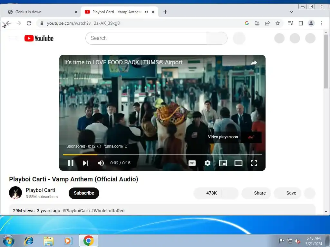Open the #WholeLottaRed hashtag
This screenshot has width=330, height=247.
tap(108, 211)
